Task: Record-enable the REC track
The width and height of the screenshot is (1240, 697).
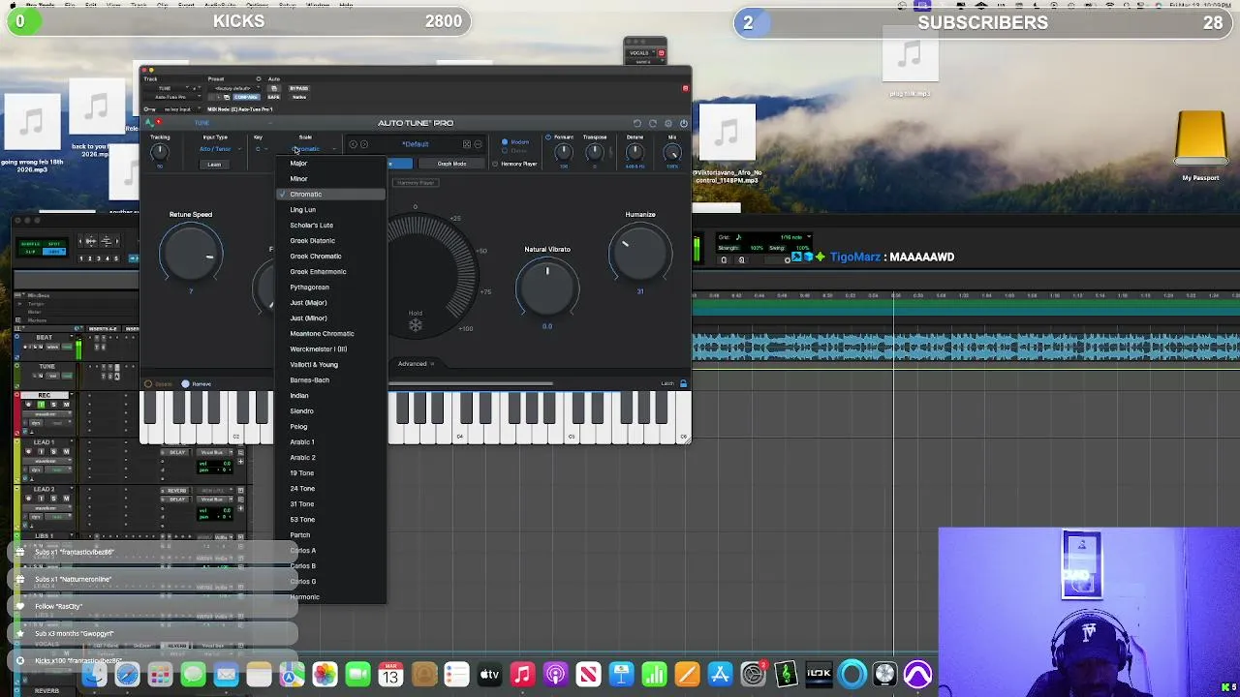Action: click(x=29, y=405)
